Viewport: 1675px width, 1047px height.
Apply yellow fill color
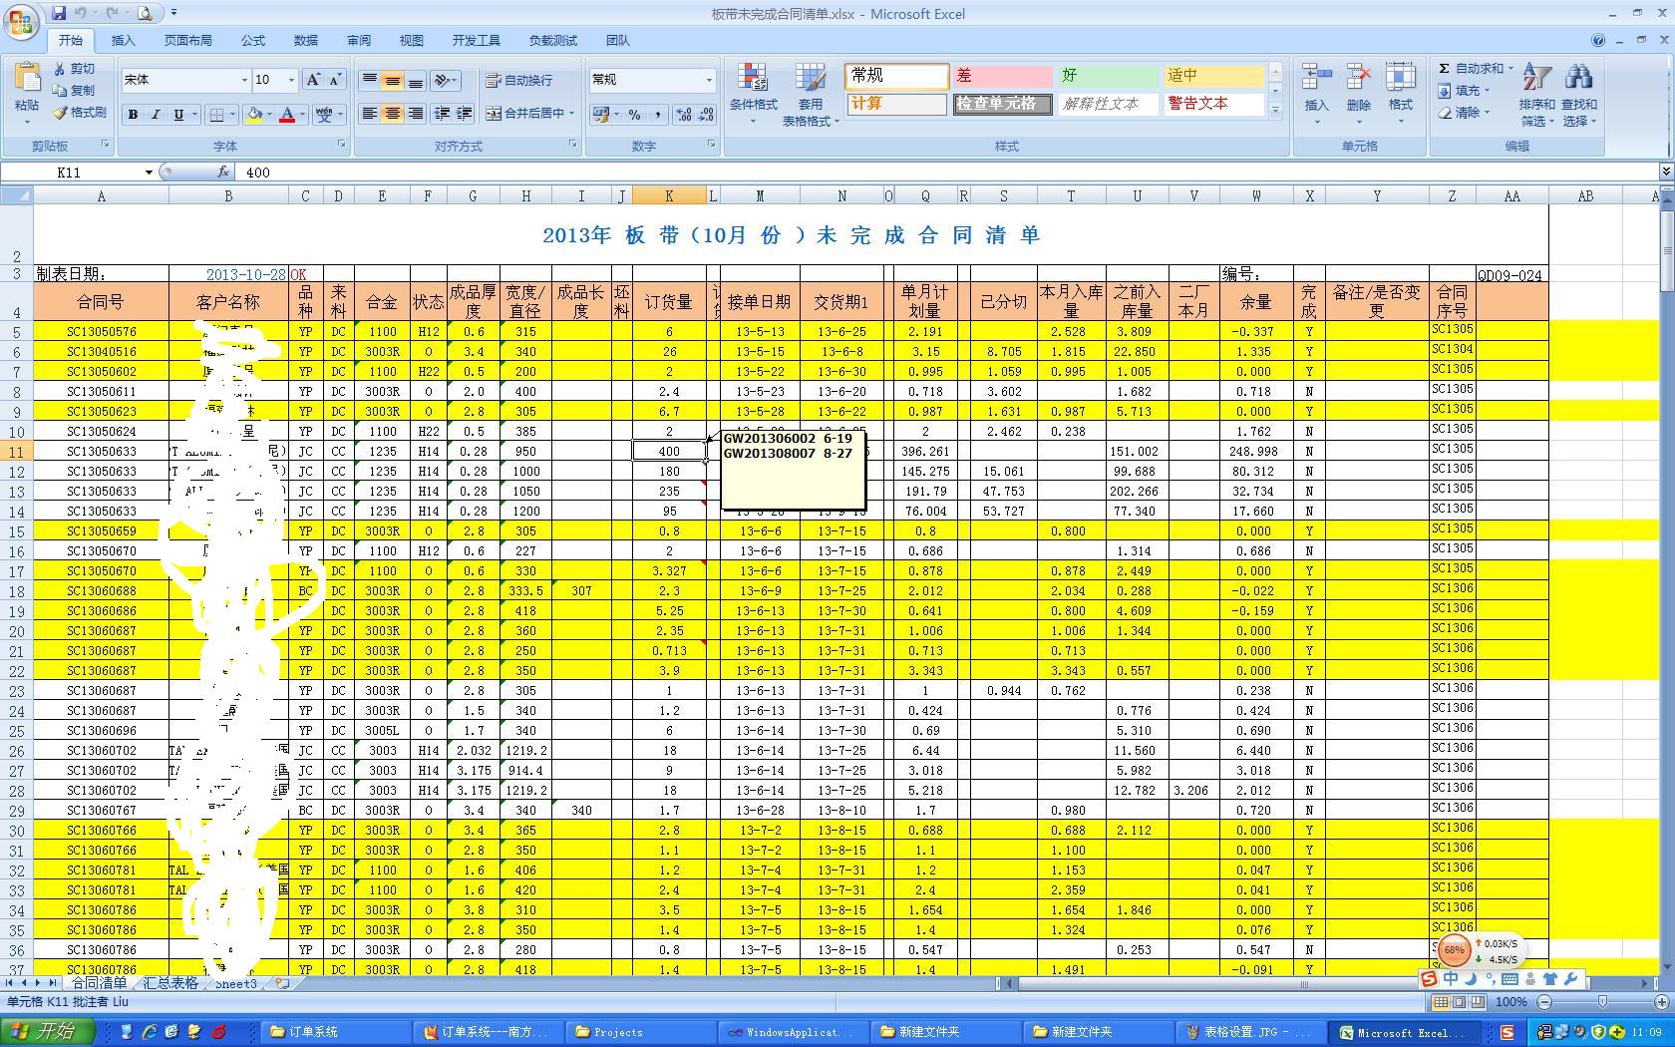(255, 115)
